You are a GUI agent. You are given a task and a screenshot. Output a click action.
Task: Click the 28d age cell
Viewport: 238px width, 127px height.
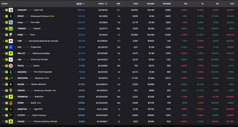(118, 29)
